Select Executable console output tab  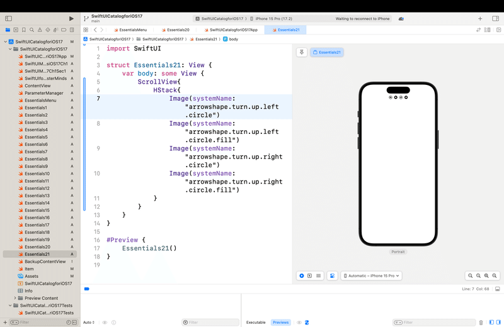coord(256,322)
